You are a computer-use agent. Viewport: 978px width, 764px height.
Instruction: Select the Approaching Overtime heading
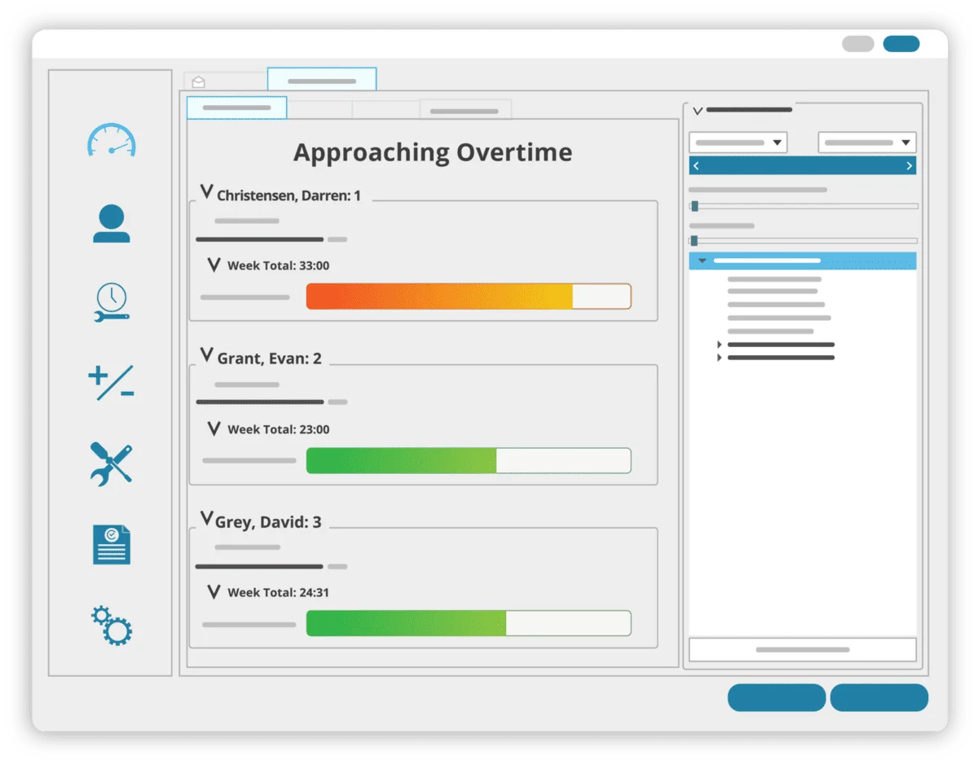tap(433, 152)
